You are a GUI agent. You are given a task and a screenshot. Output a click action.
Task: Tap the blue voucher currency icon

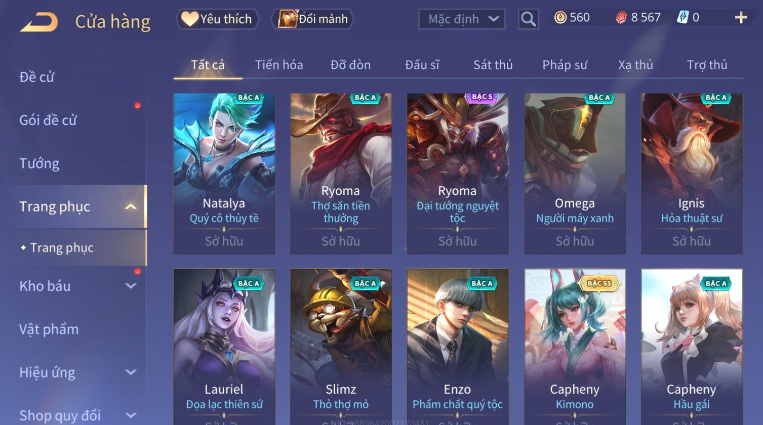(x=682, y=18)
